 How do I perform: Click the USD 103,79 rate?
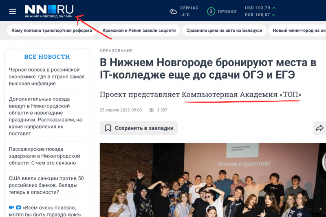tap(258, 8)
